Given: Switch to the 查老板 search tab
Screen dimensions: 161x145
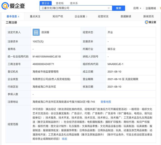Looking at the screenshot, I should (60, 3).
